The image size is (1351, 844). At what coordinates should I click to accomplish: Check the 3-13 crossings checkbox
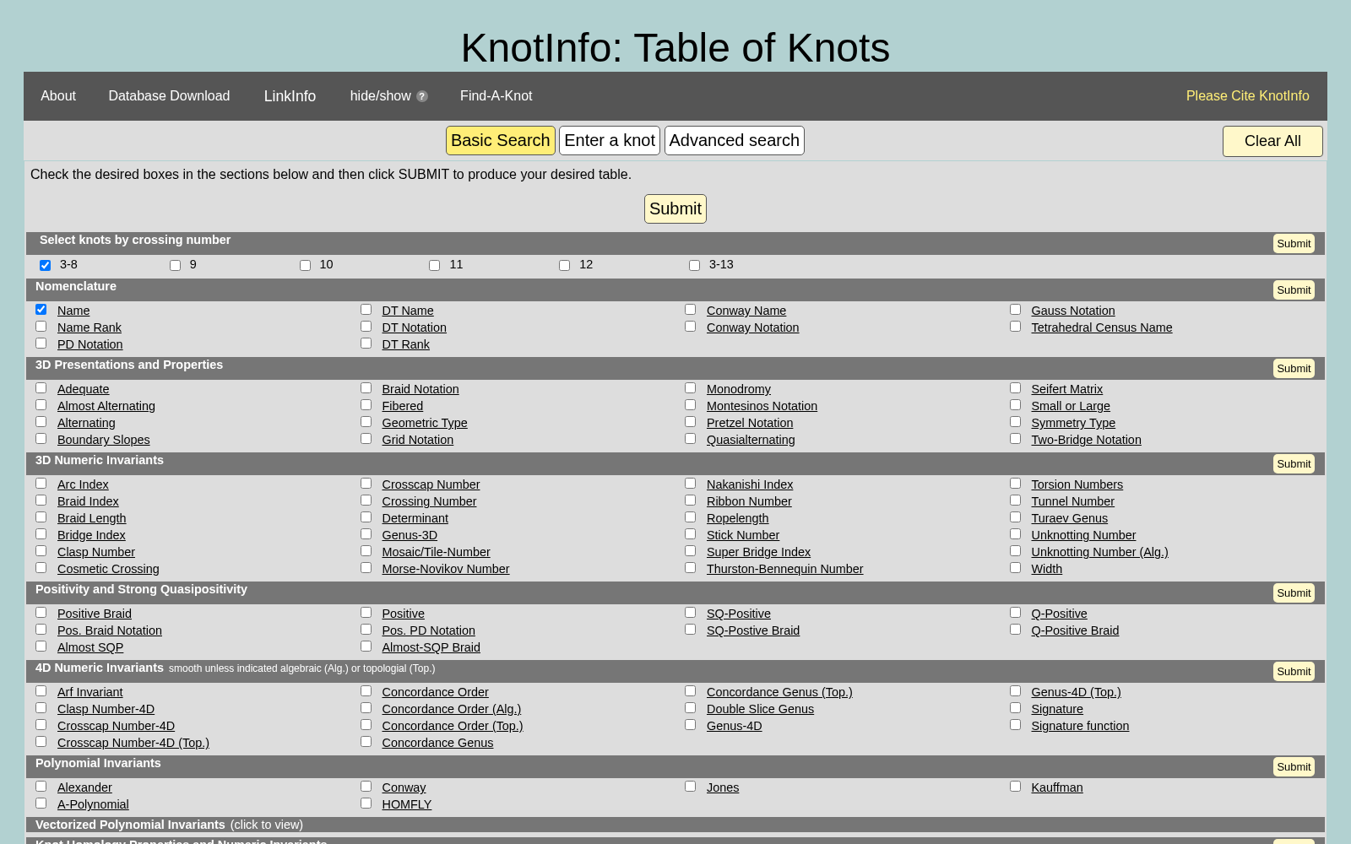695,265
